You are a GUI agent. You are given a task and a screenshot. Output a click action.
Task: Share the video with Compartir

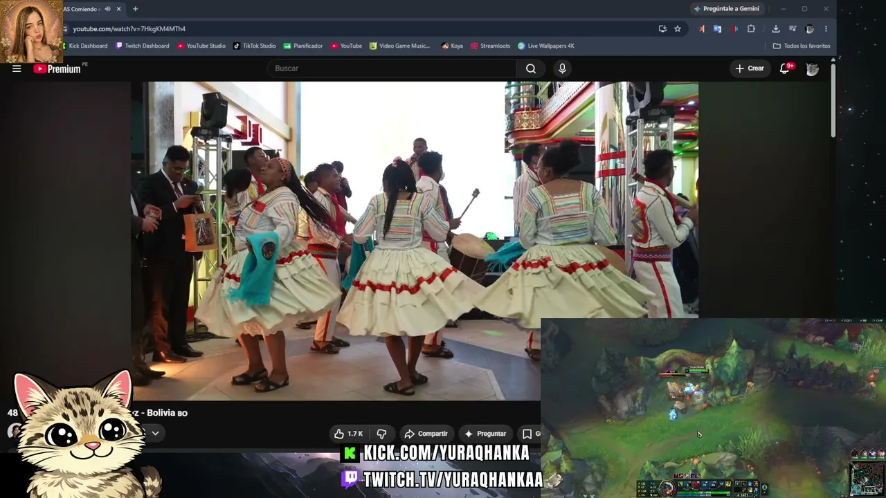(x=426, y=434)
